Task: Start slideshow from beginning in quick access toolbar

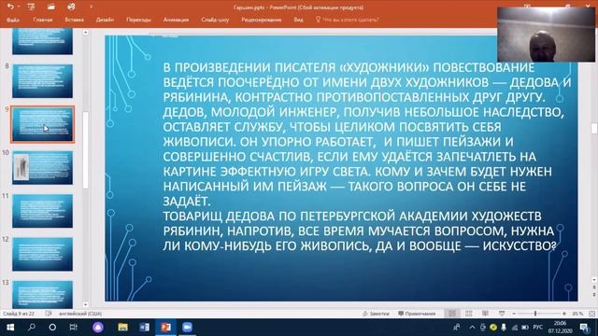Action: click(31, 7)
